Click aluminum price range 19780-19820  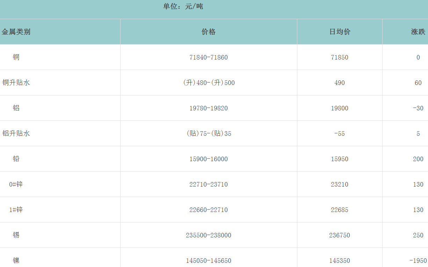[x=209, y=108]
